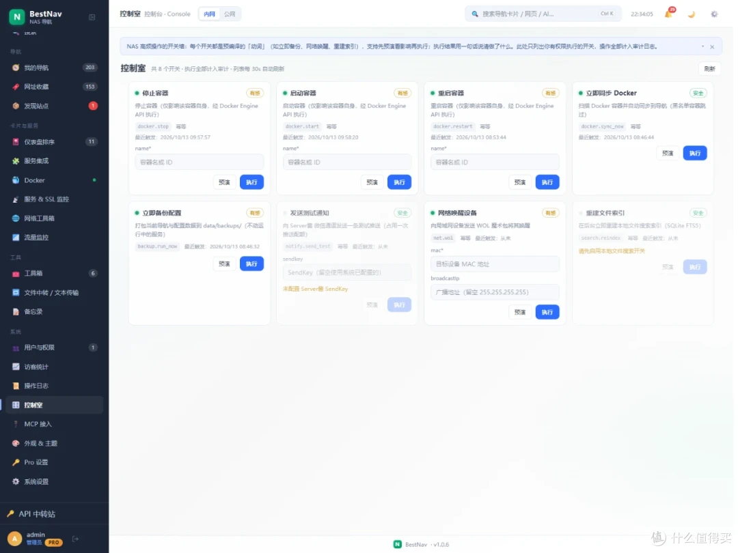Focus the 启动容器 name input
The width and height of the screenshot is (738, 553).
click(x=347, y=162)
